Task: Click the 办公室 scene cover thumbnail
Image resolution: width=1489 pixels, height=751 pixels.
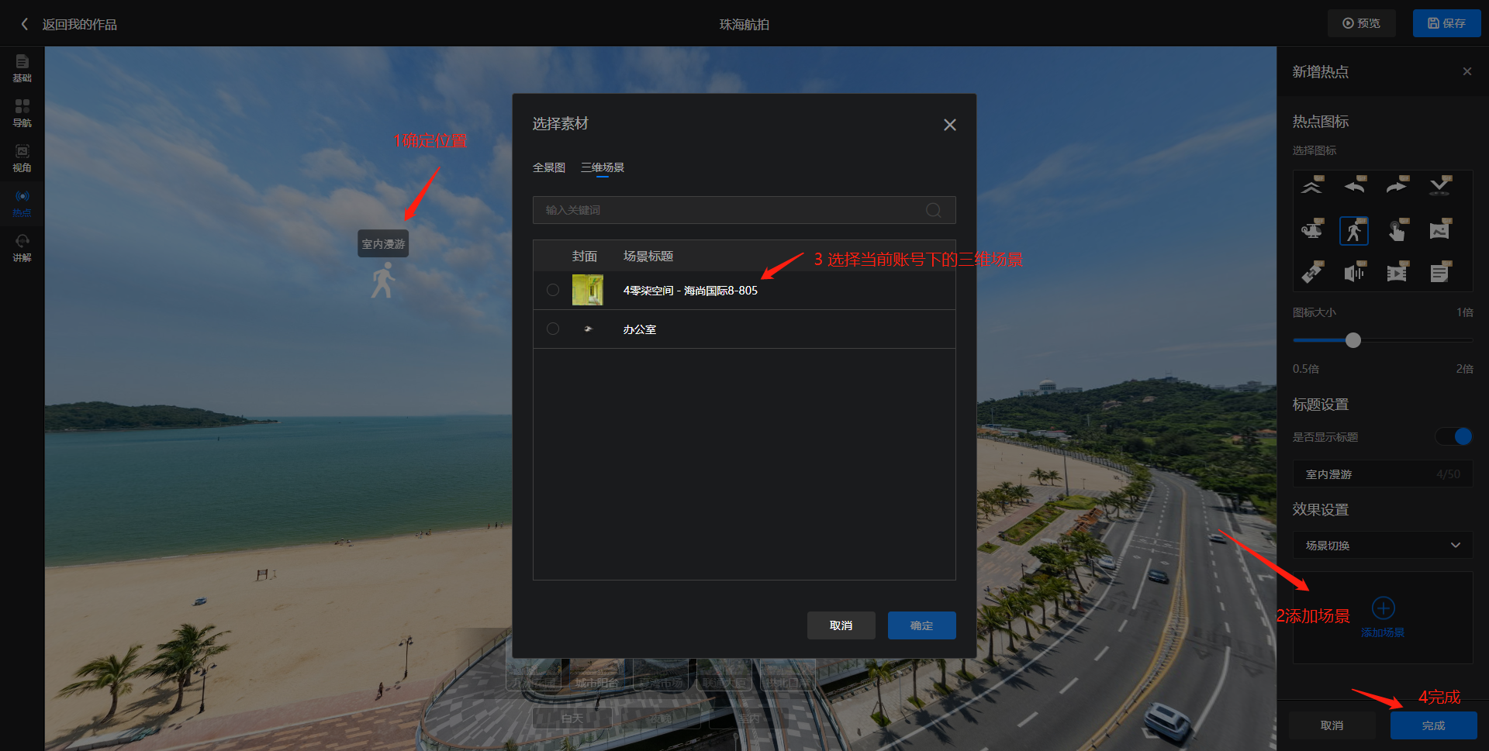Action: pos(588,329)
